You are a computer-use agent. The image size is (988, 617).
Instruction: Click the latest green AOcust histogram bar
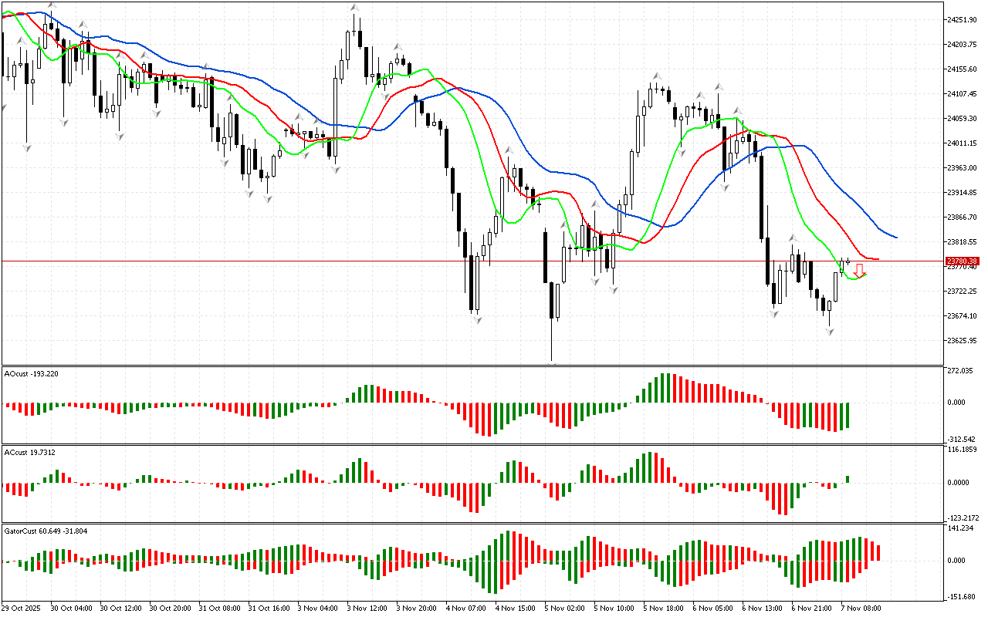click(x=847, y=415)
